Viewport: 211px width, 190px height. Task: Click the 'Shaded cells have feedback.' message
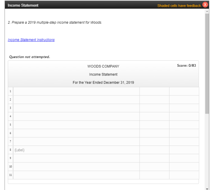pos(179,6)
